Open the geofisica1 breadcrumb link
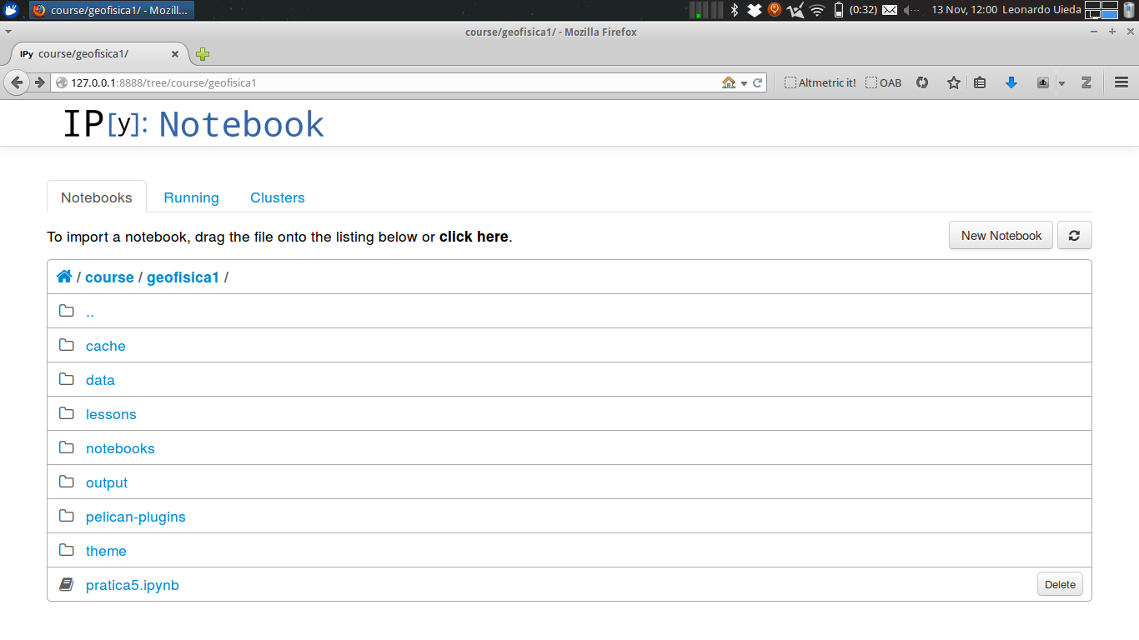The image size is (1139, 640). (x=183, y=277)
